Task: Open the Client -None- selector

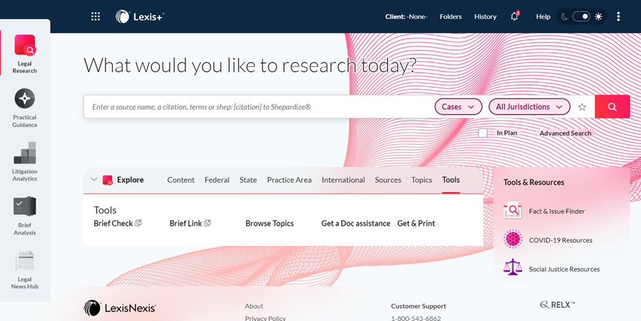Action: click(406, 16)
